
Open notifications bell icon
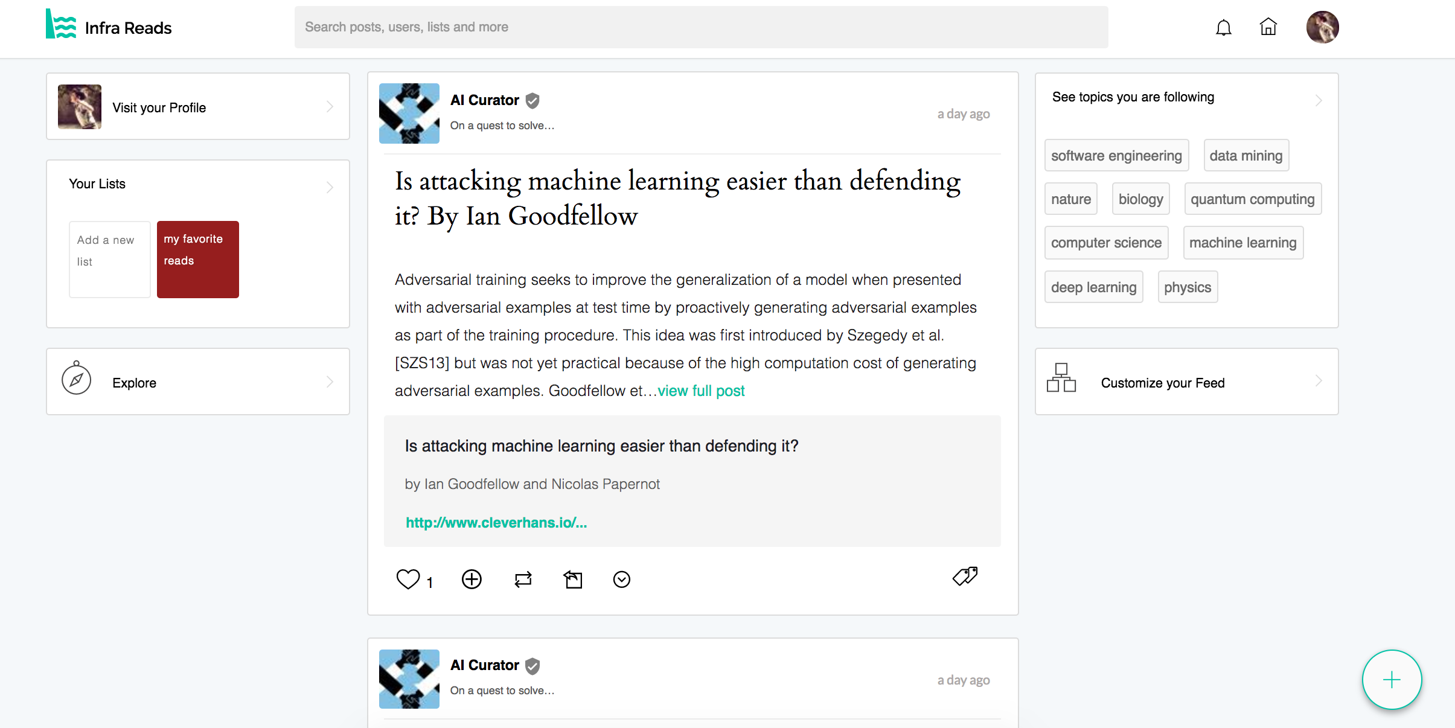coord(1223,28)
